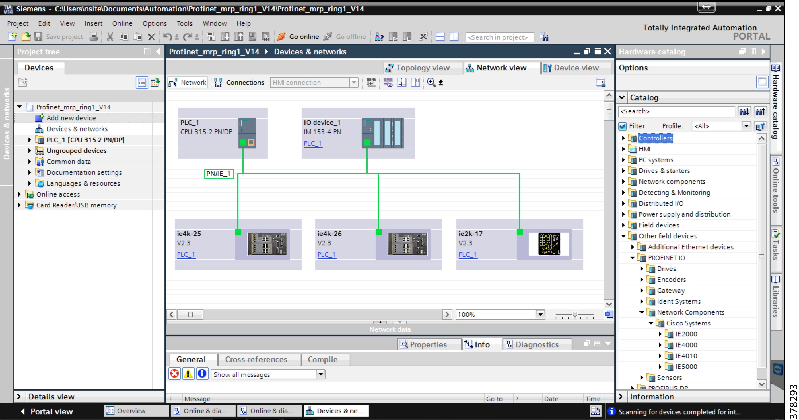Open the Show all messages dropdown
The width and height of the screenshot is (799, 420).
(320, 374)
